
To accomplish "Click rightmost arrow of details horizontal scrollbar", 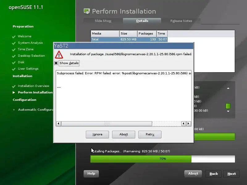I will pos(189,124).
